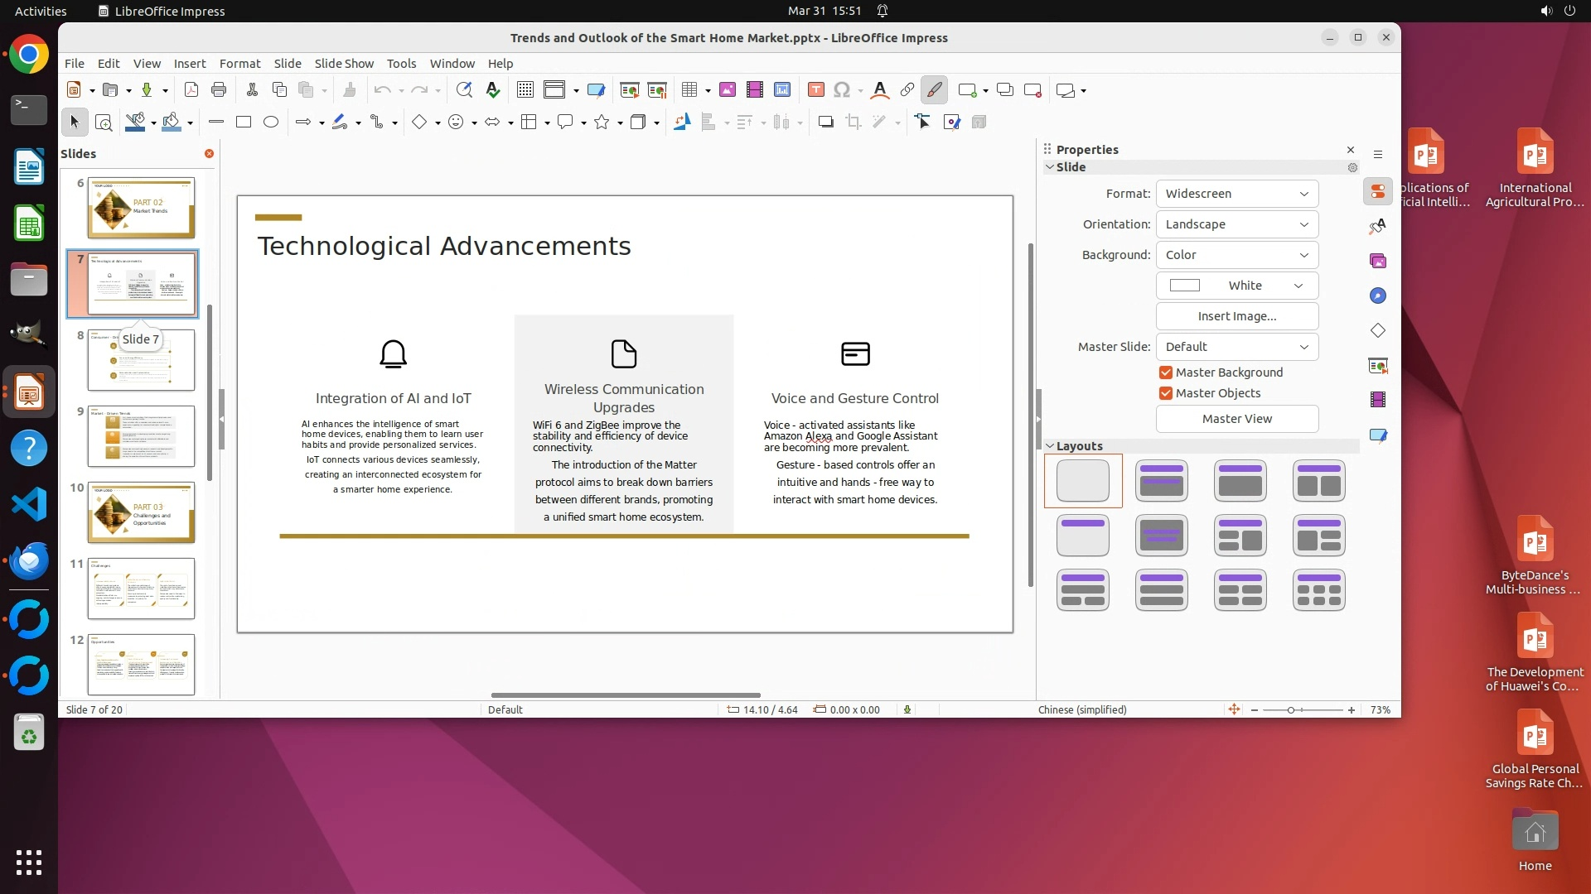Toggle the Show Draw Functions button
The height and width of the screenshot is (894, 1591).
click(934, 90)
